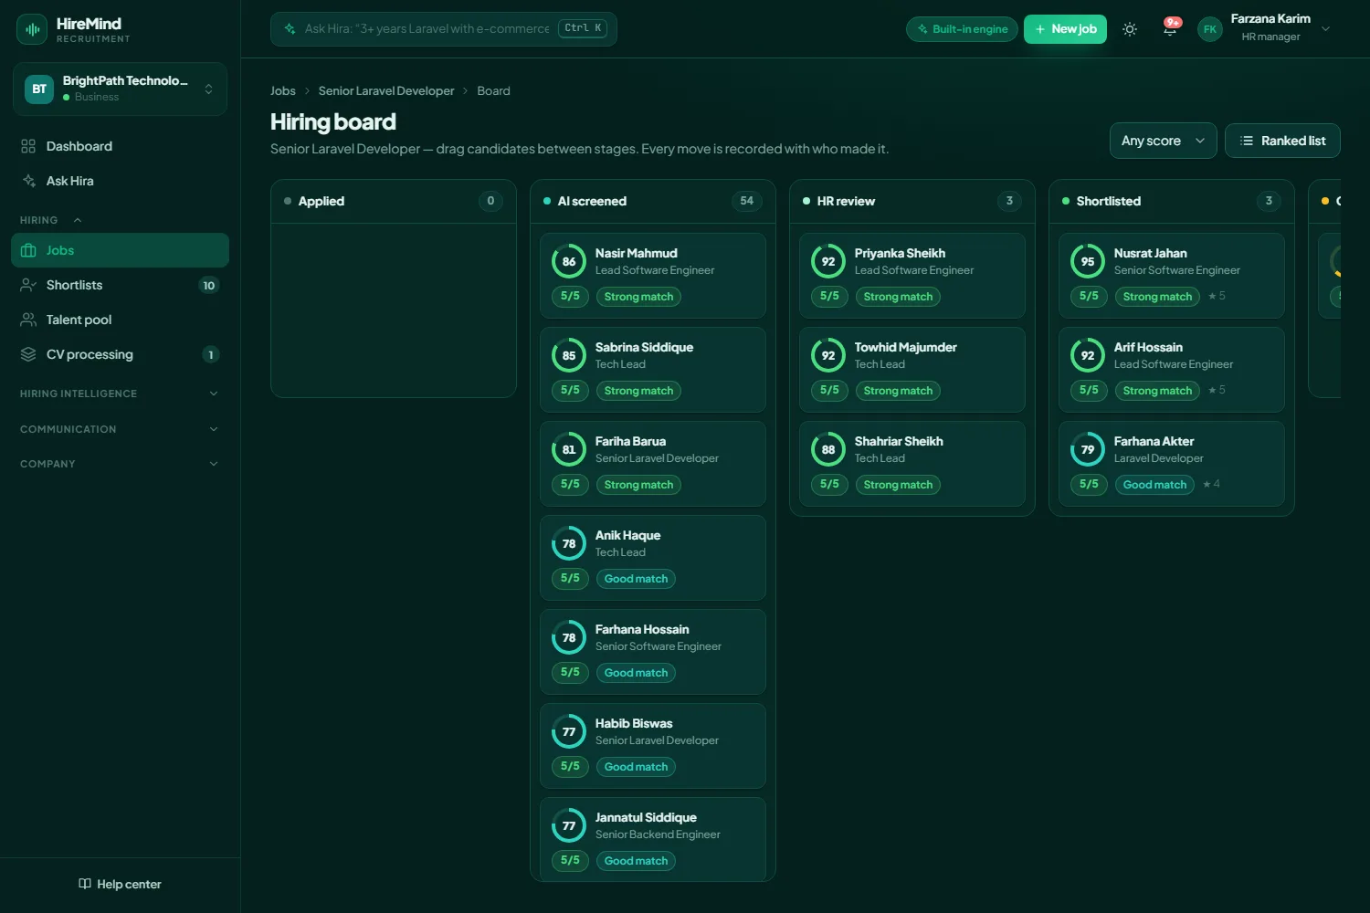This screenshot has width=1370, height=913.
Task: Click the AI screened count badge 54
Action: click(747, 201)
